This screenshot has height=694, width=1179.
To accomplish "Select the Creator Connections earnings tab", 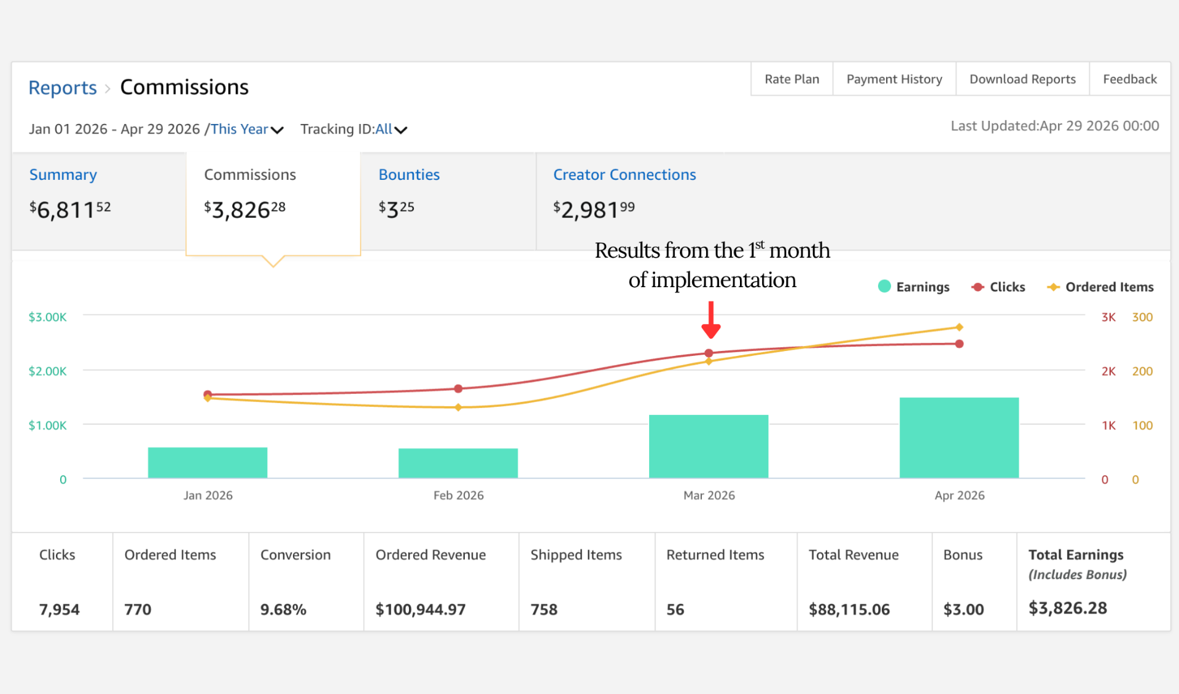I will point(625,201).
